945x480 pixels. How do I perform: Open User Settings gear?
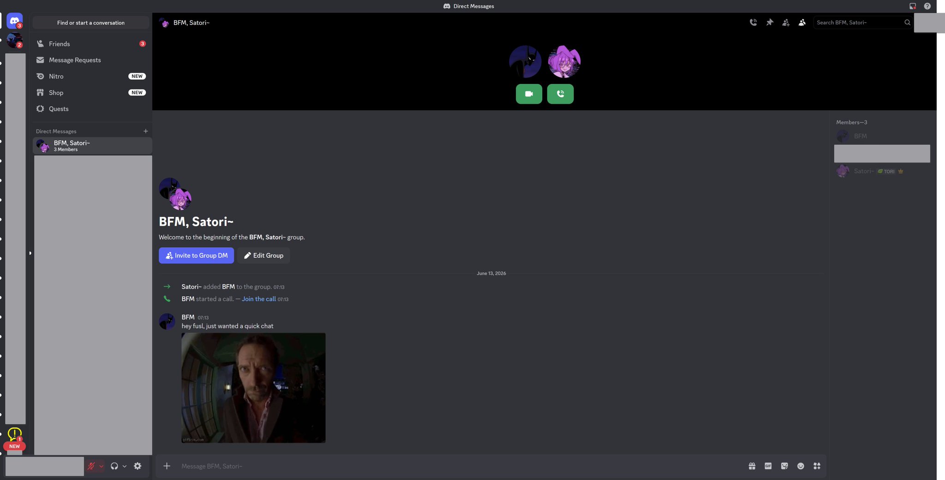coord(138,466)
